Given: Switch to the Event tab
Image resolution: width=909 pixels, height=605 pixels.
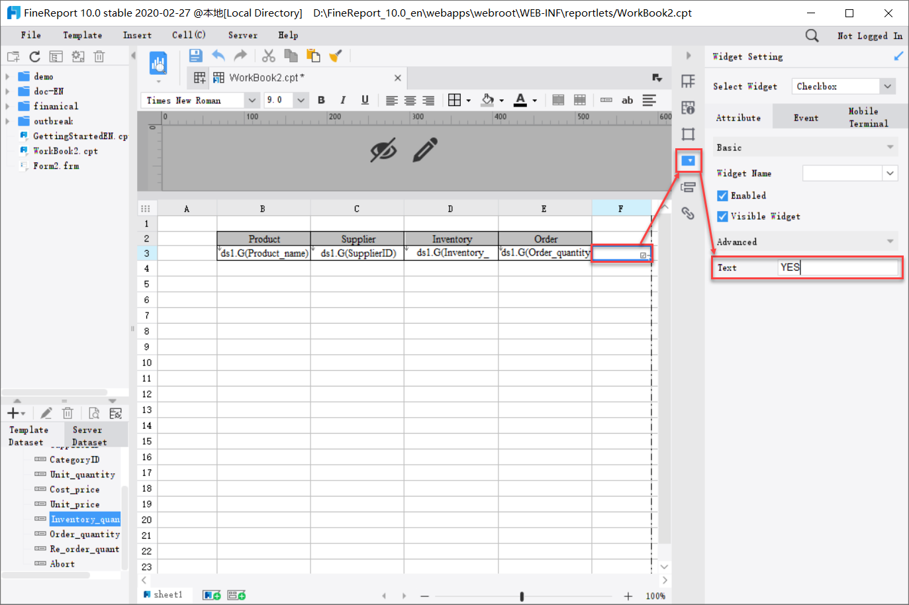Looking at the screenshot, I should [x=806, y=118].
